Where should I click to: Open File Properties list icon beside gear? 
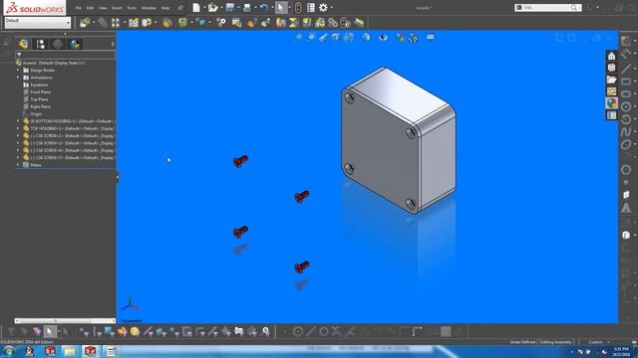311,7
